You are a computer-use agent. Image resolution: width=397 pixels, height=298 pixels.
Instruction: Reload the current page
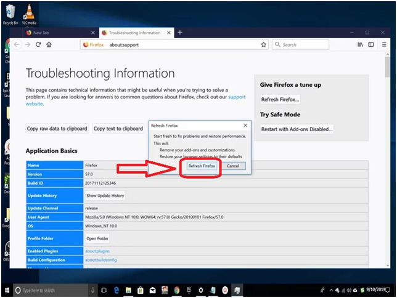click(38, 44)
